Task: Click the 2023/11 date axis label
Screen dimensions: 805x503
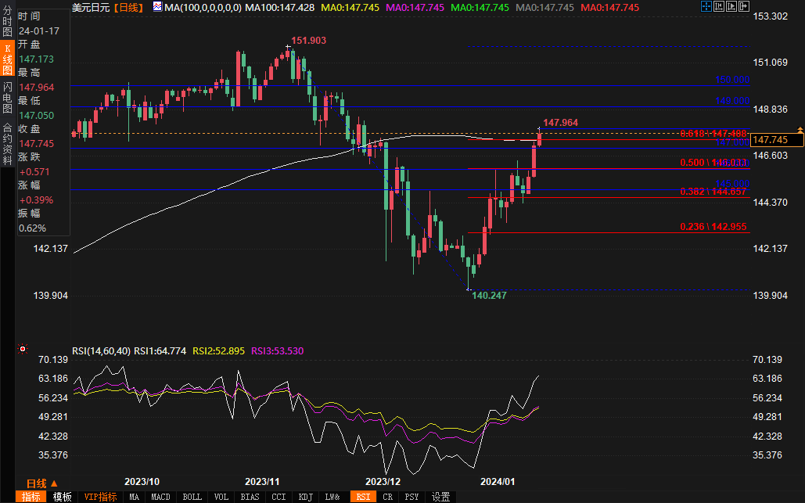Action: 262,481
